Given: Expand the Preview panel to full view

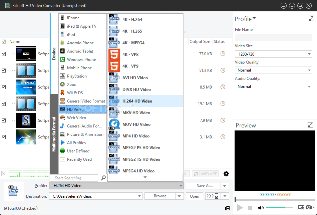Looking at the screenshot, I should point(310,125).
